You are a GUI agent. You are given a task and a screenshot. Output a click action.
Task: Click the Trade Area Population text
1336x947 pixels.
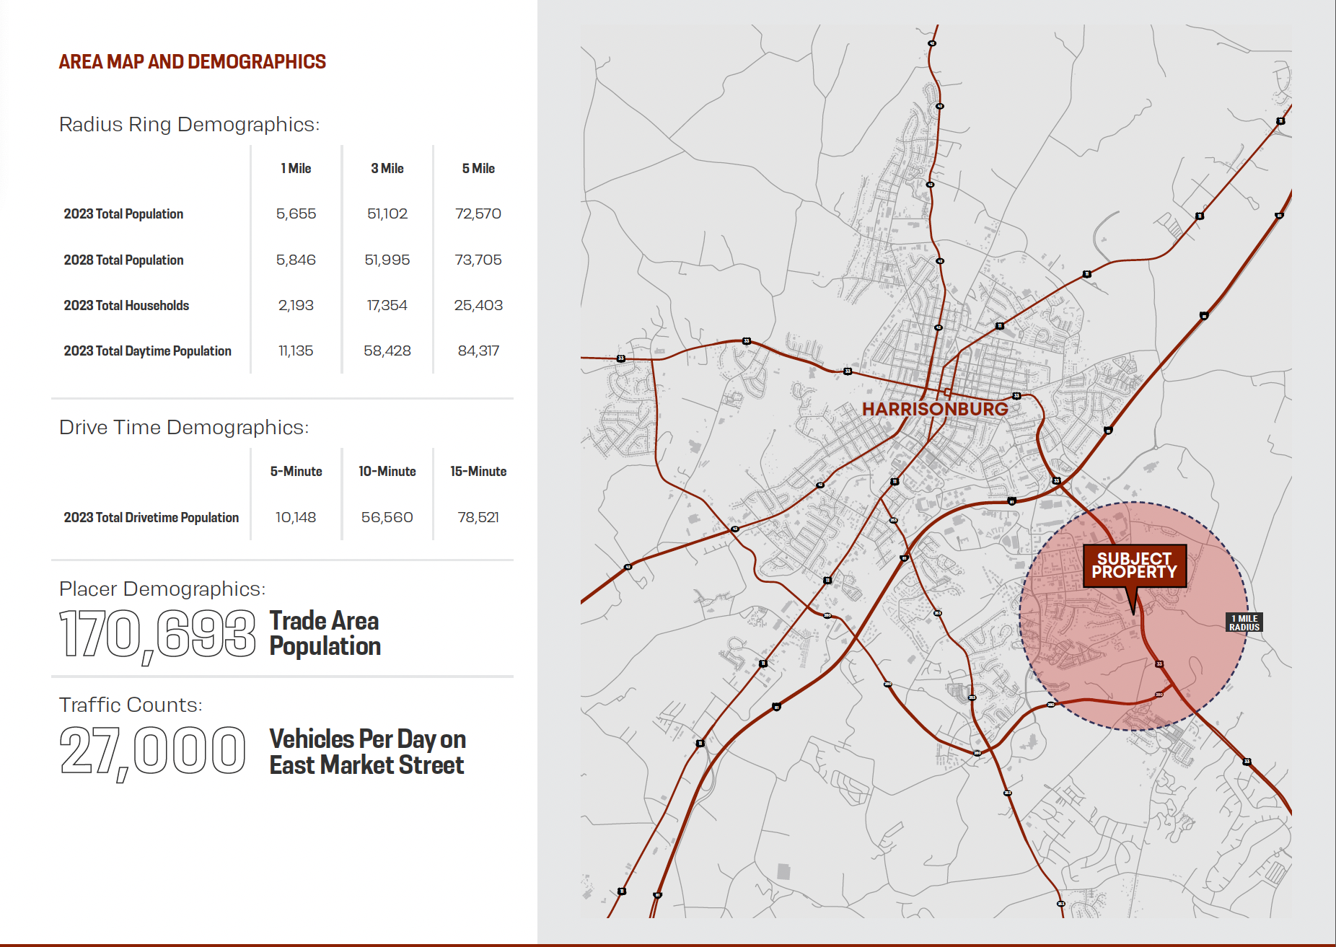pos(325,633)
